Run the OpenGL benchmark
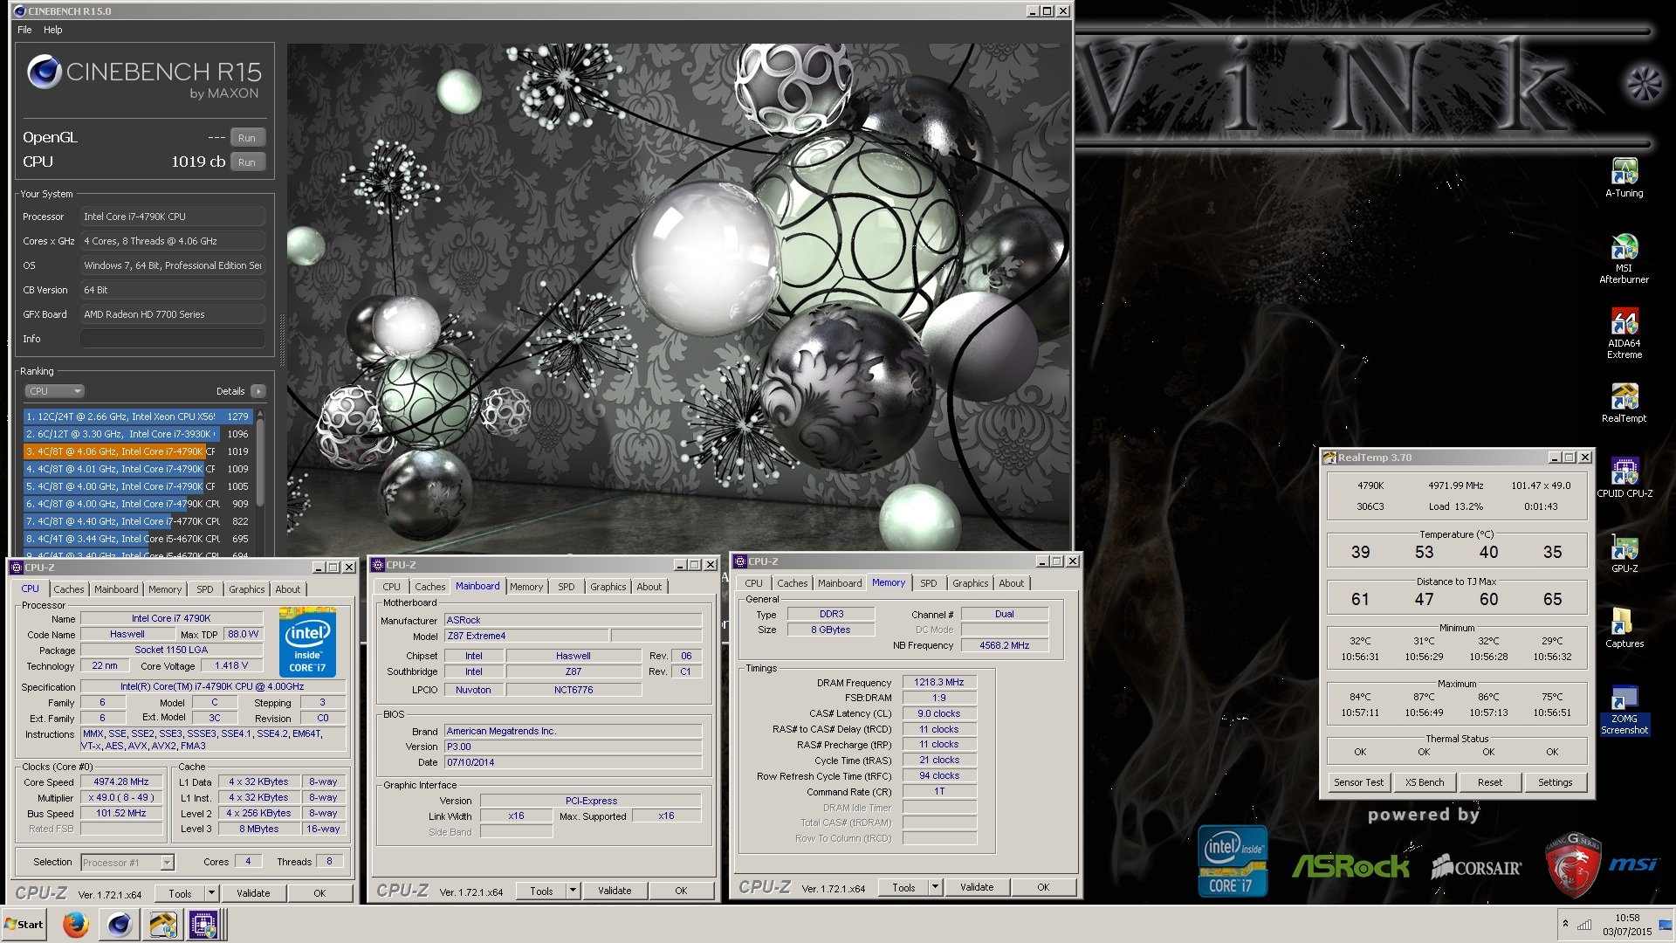Screen dimensions: 1676x943 coord(247,138)
